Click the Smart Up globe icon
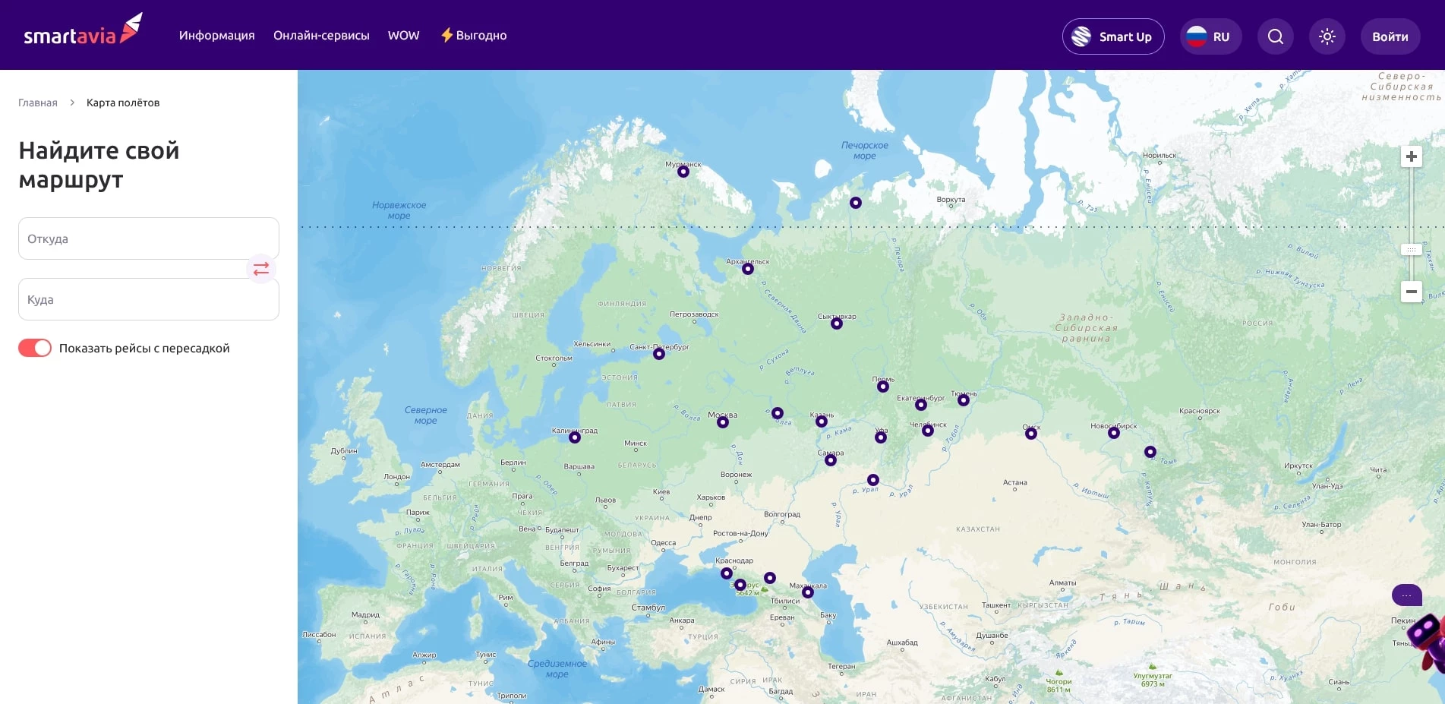 coord(1080,36)
